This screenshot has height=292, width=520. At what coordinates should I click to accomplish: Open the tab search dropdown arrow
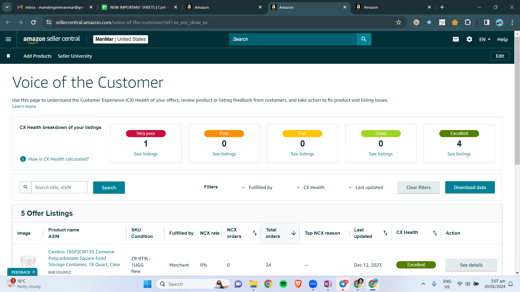(7, 7)
